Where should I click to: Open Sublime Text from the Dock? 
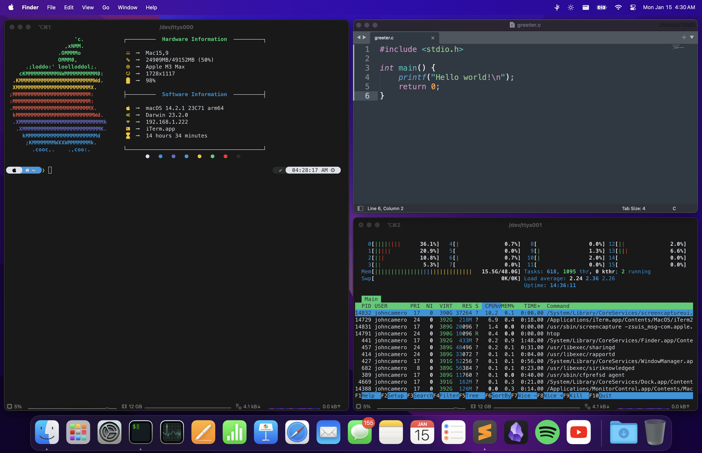tap(485, 432)
